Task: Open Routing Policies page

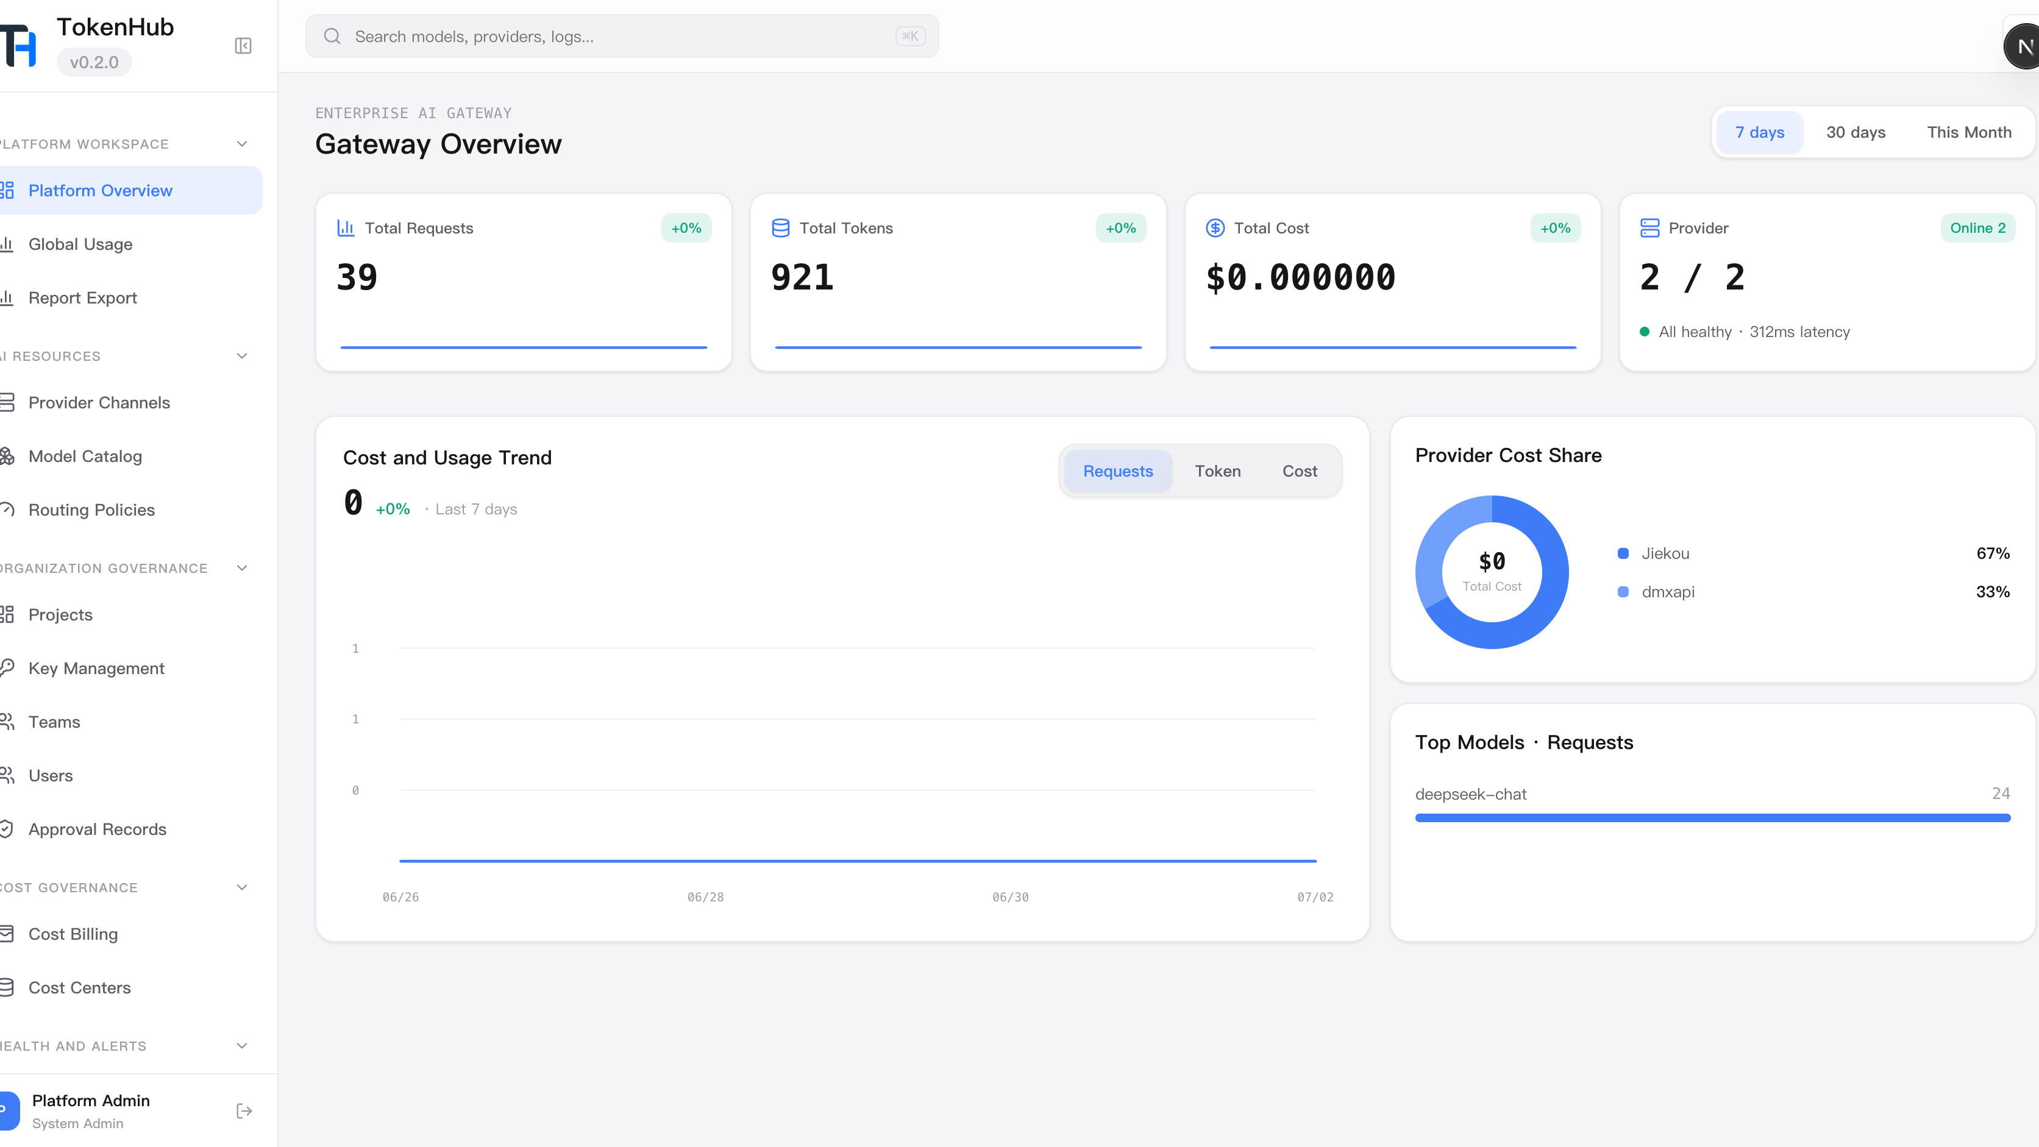Action: (130, 511)
